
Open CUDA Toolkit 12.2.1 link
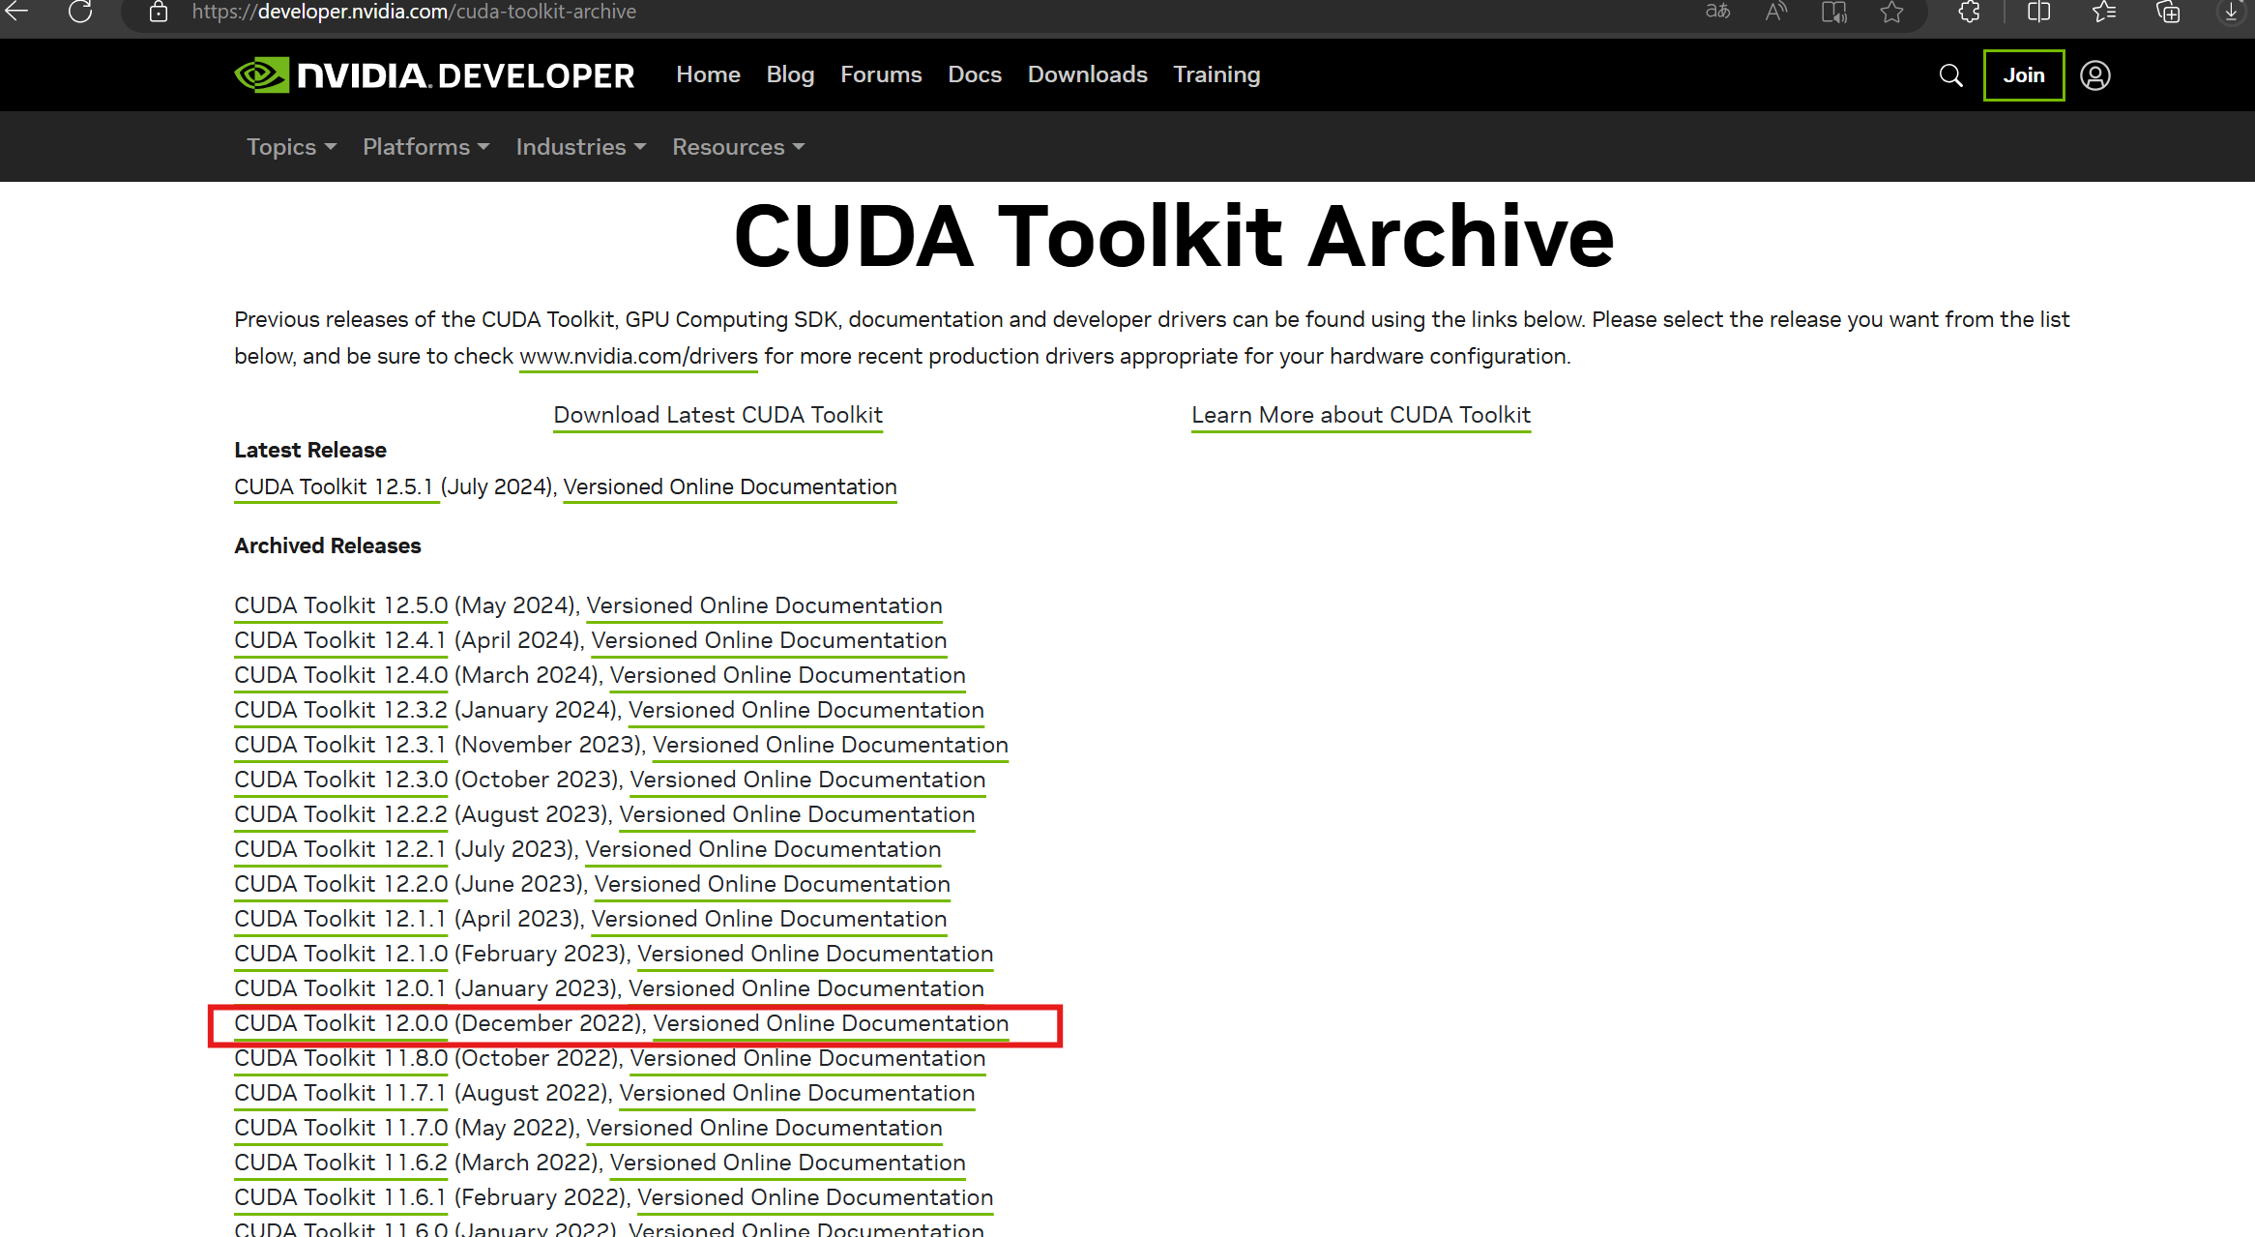pyautogui.click(x=340, y=849)
